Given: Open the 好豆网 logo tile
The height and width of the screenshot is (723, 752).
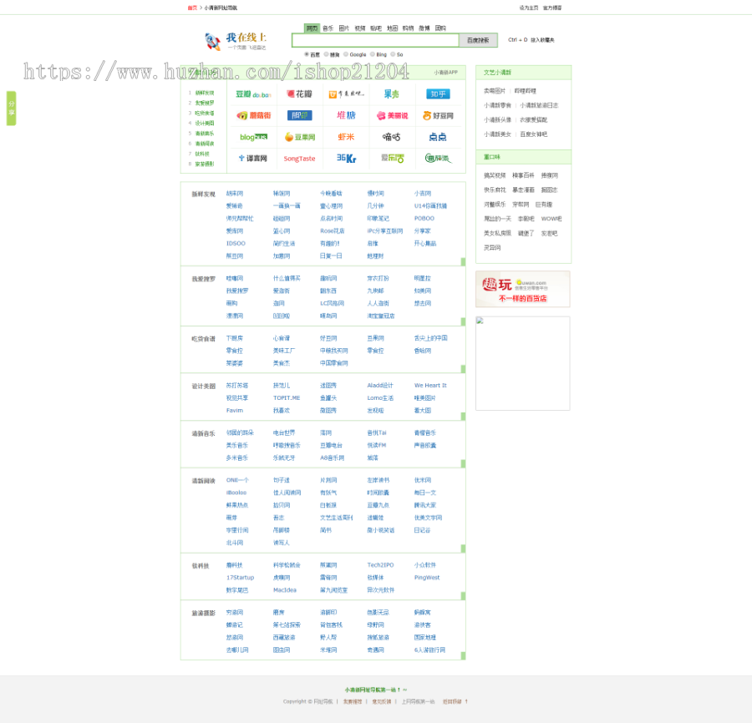Looking at the screenshot, I should (438, 115).
